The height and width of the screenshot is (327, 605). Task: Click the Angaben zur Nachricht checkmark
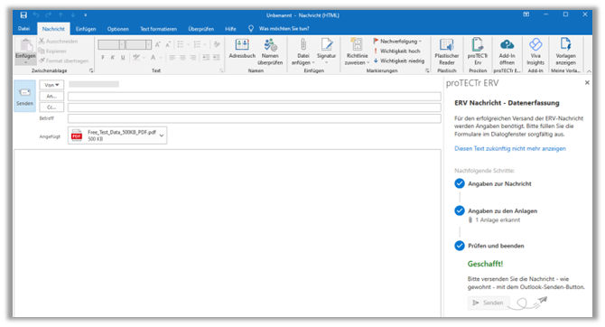point(459,183)
